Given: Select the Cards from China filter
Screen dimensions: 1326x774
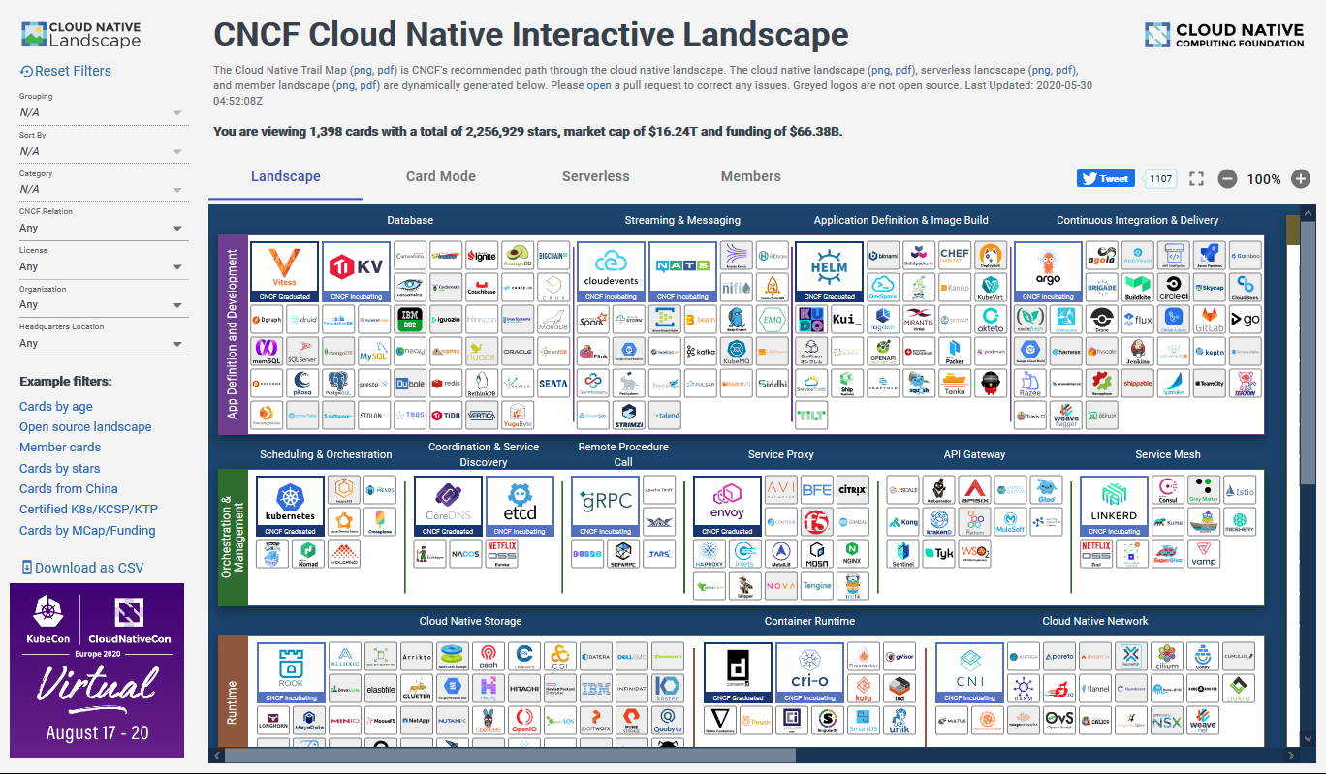Looking at the screenshot, I should pyautogui.click(x=69, y=489).
